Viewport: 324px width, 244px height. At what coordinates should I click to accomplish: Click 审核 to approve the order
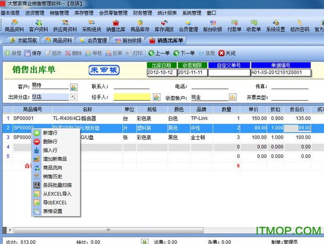tap(94, 53)
